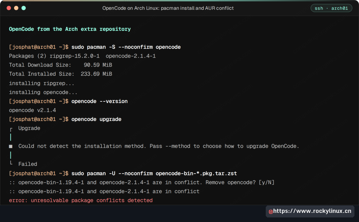Image resolution: width=359 pixels, height=222 pixels.
Task: Click the green maximize window dot
Action: point(23,8)
